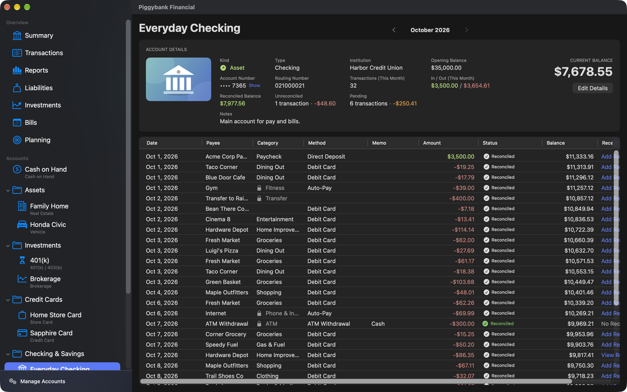Image resolution: width=627 pixels, height=392 pixels.
Task: Select the Planning target icon
Action: tap(17, 140)
